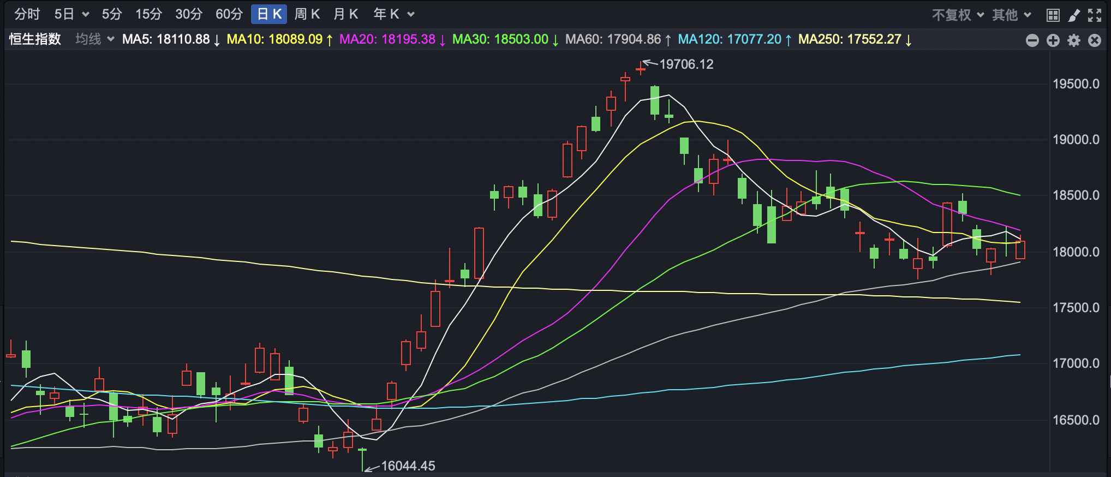Choose the 15分 interval tab
The image size is (1111, 477).
(148, 14)
